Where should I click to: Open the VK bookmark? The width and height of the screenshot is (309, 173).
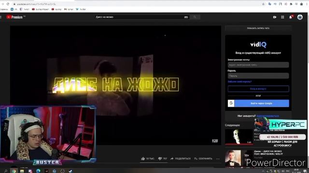click(x=14, y=9)
